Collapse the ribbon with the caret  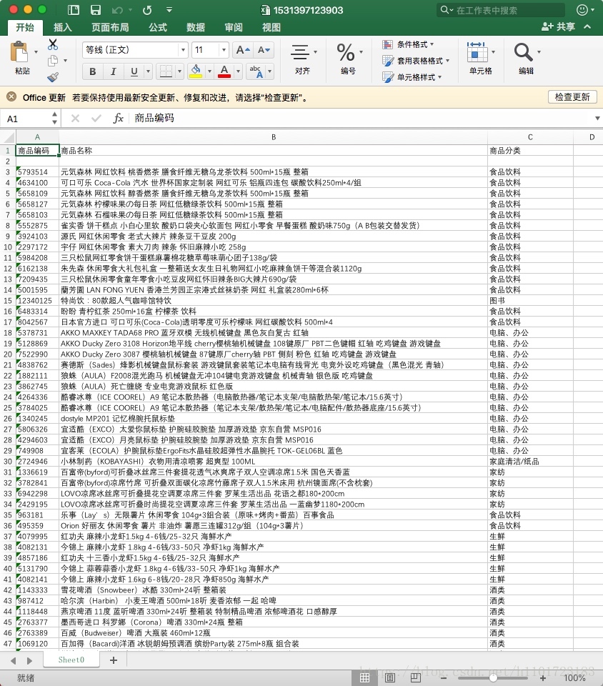point(588,26)
